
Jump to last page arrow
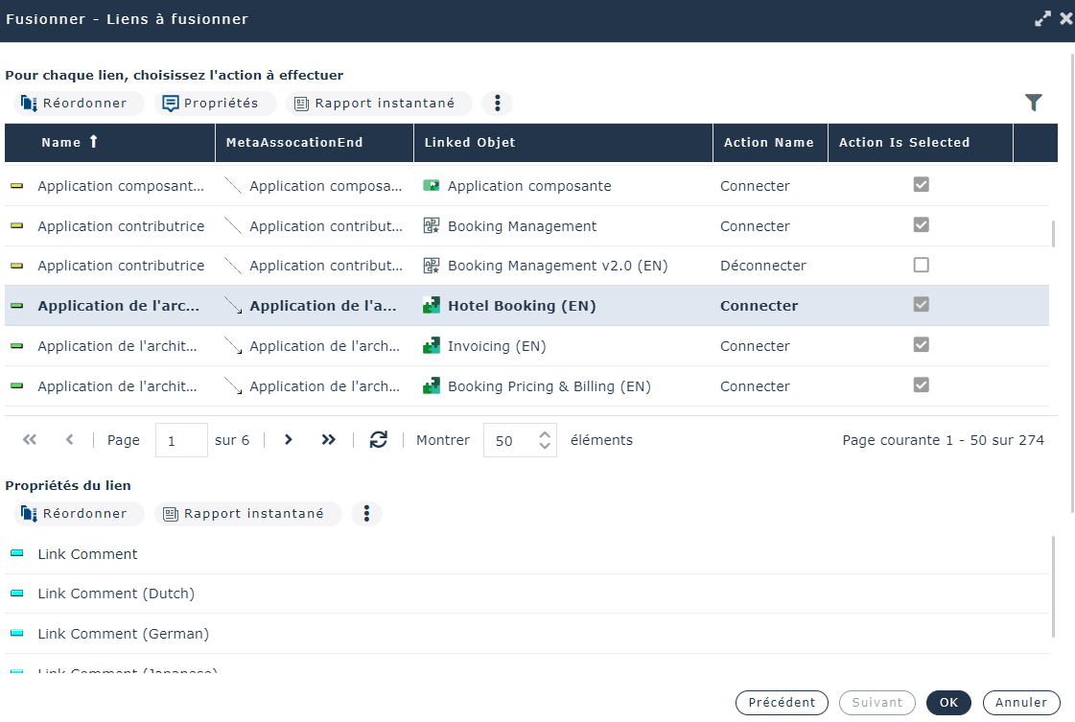(328, 440)
